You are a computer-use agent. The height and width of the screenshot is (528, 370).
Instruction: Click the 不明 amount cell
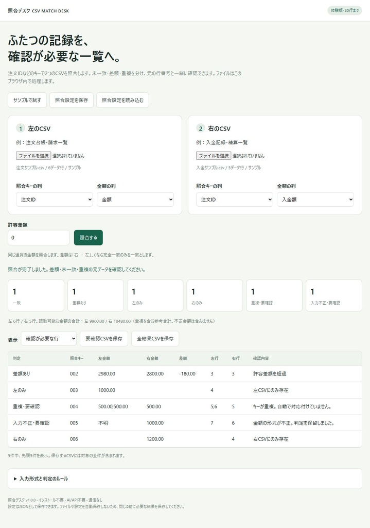(x=103, y=423)
